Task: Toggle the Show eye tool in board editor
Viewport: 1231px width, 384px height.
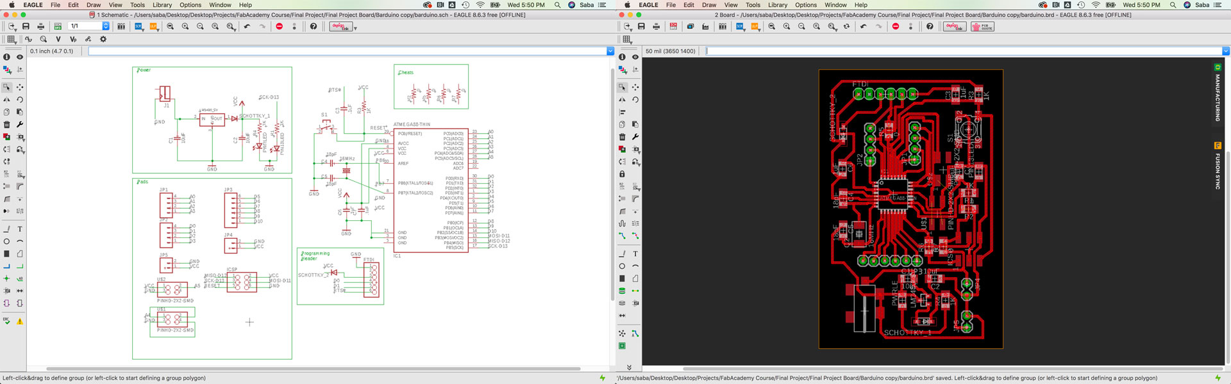Action: click(x=635, y=57)
